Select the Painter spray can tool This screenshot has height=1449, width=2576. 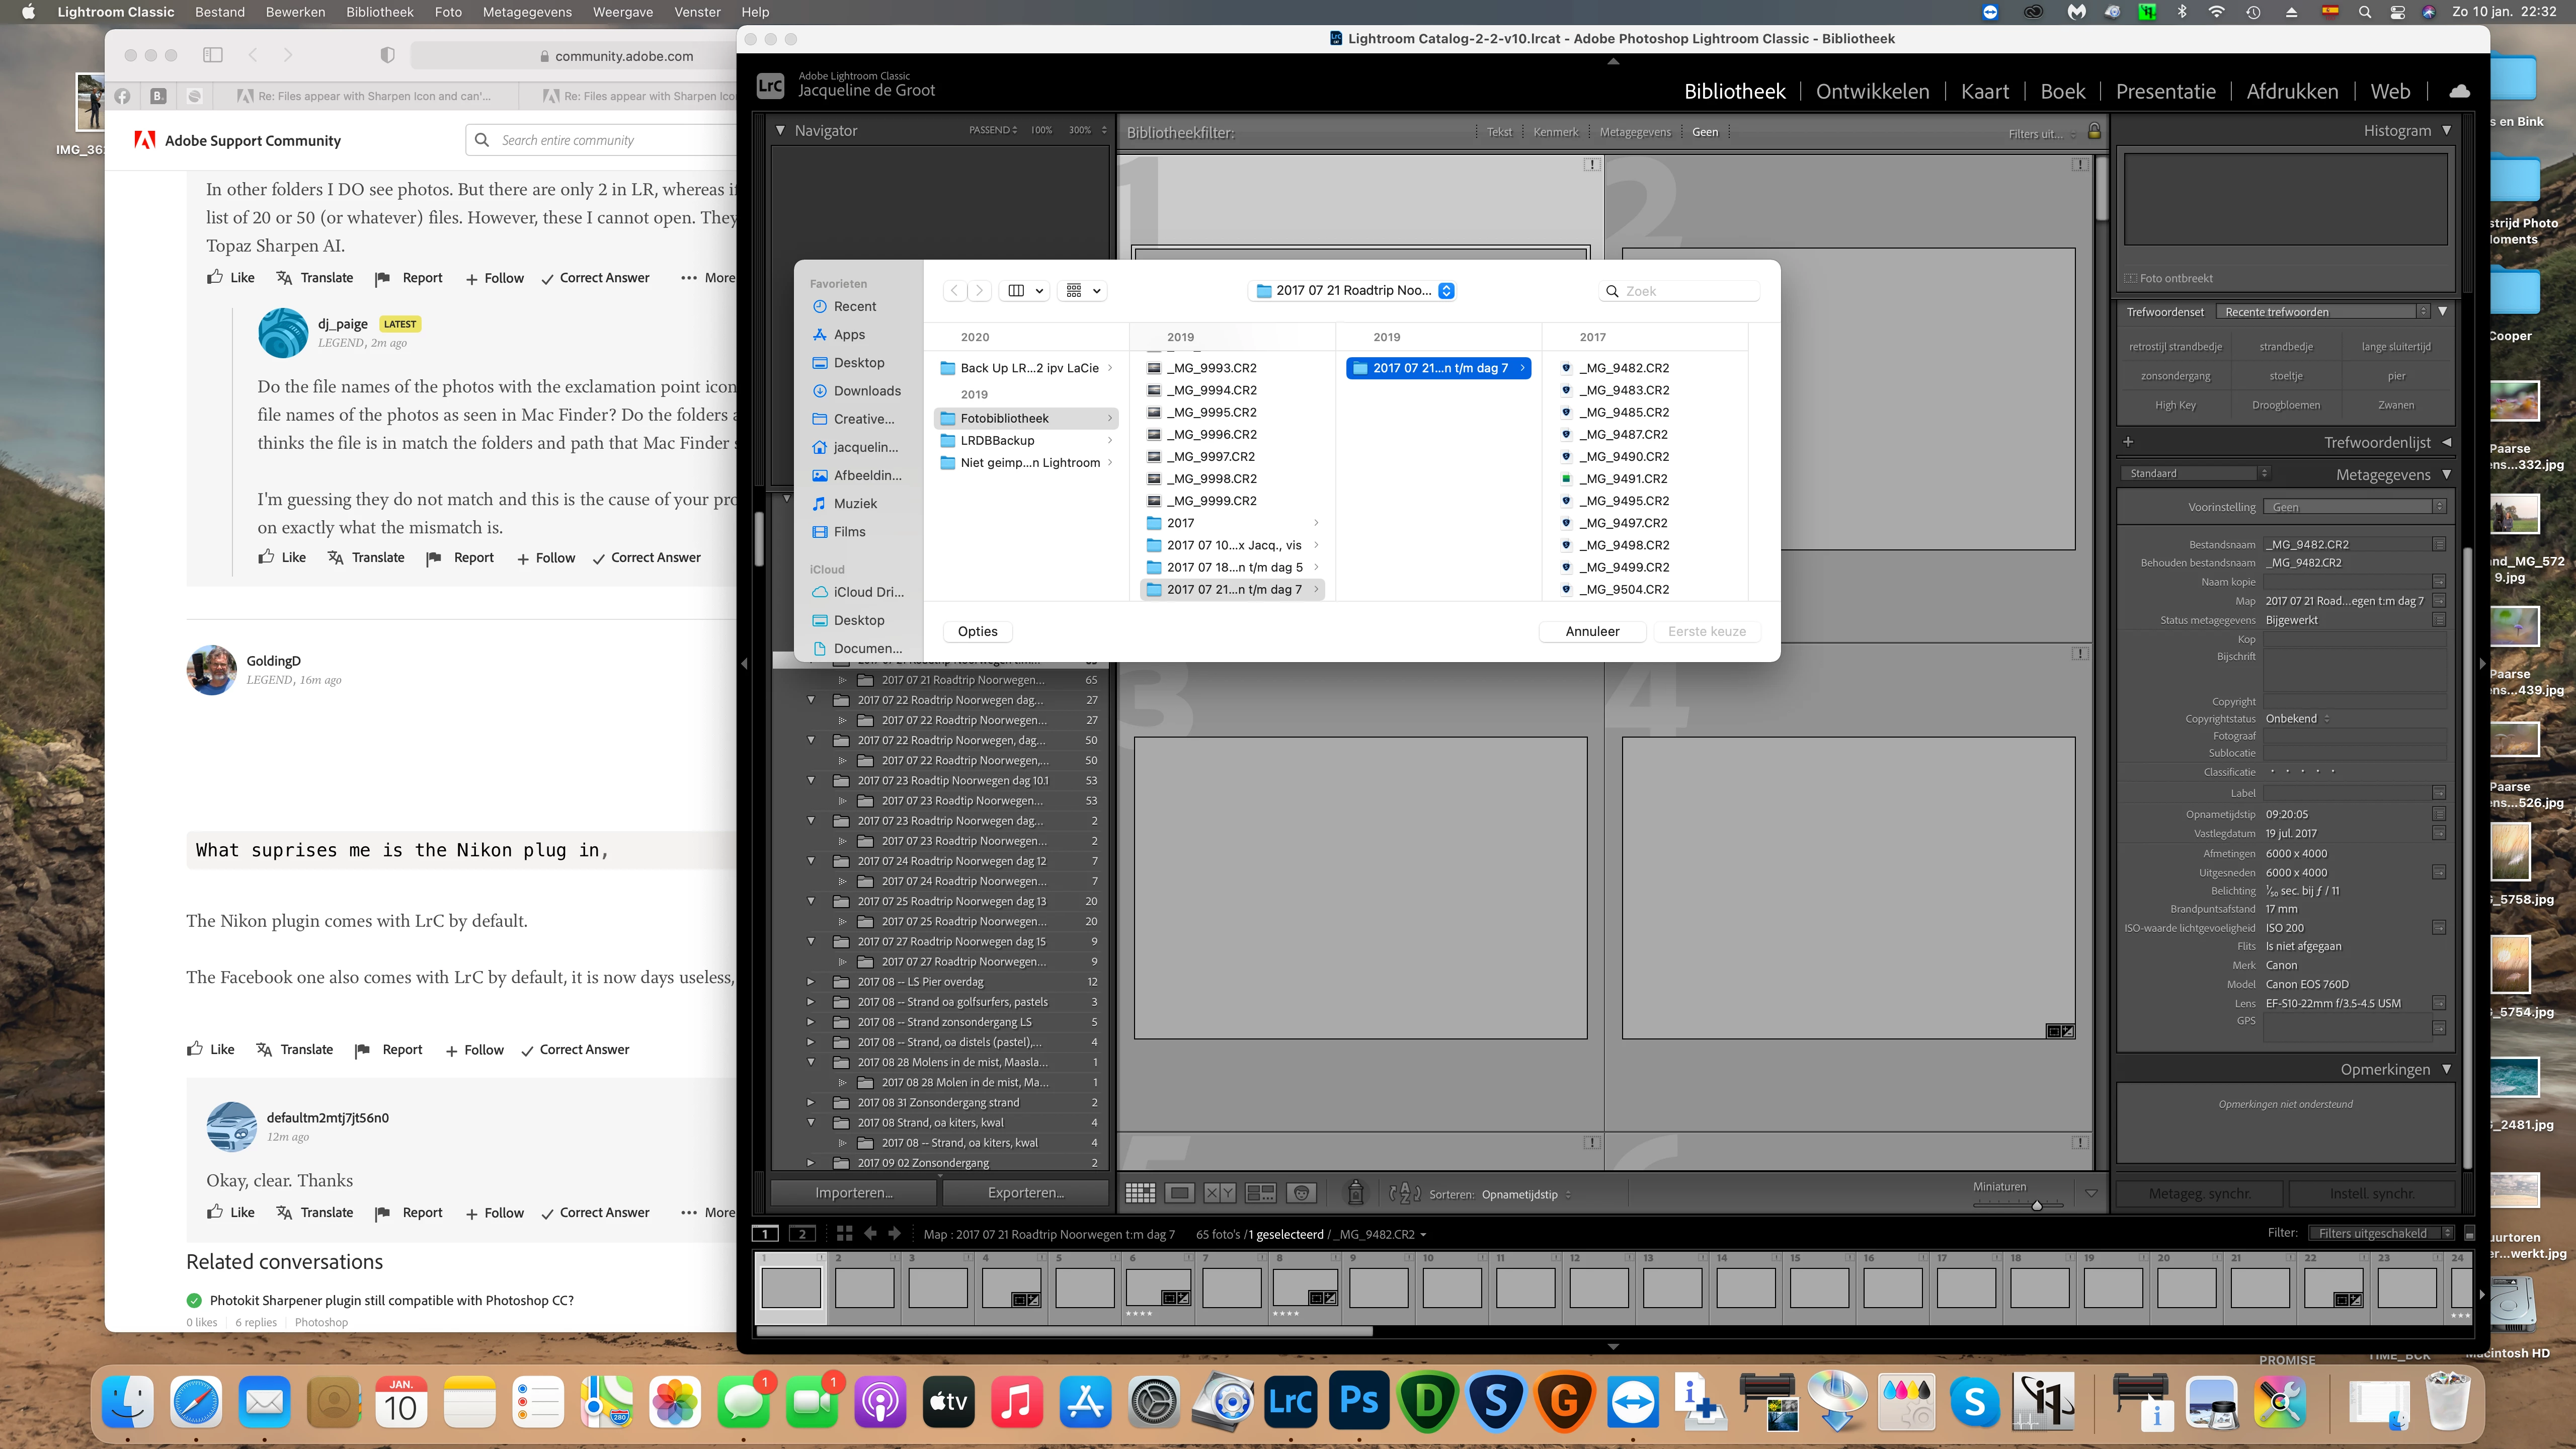click(x=1355, y=1193)
